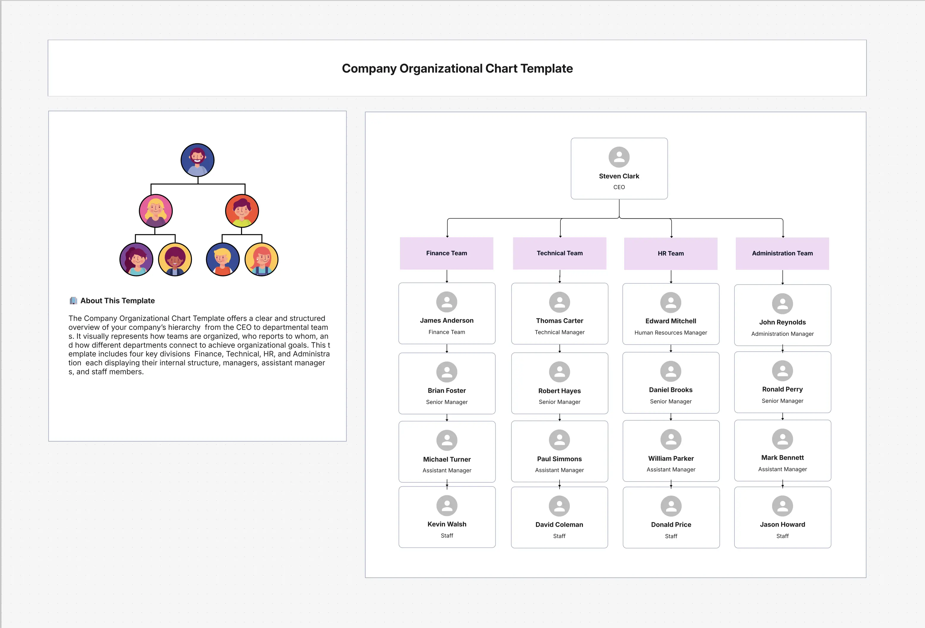The width and height of the screenshot is (925, 628).
Task: Click Mark Bennett's Assistant Manager card
Action: point(782,451)
